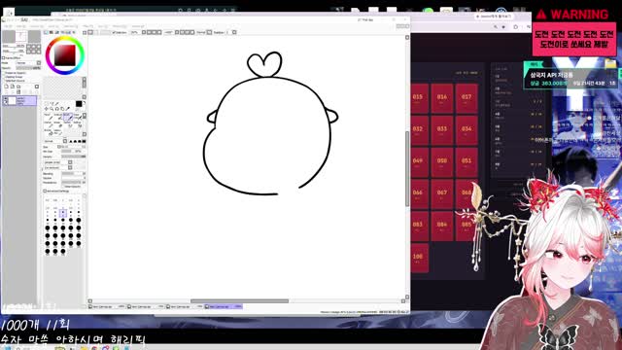The width and height of the screenshot is (622, 350).
Task: Open the Layer menu
Action: 53,26
